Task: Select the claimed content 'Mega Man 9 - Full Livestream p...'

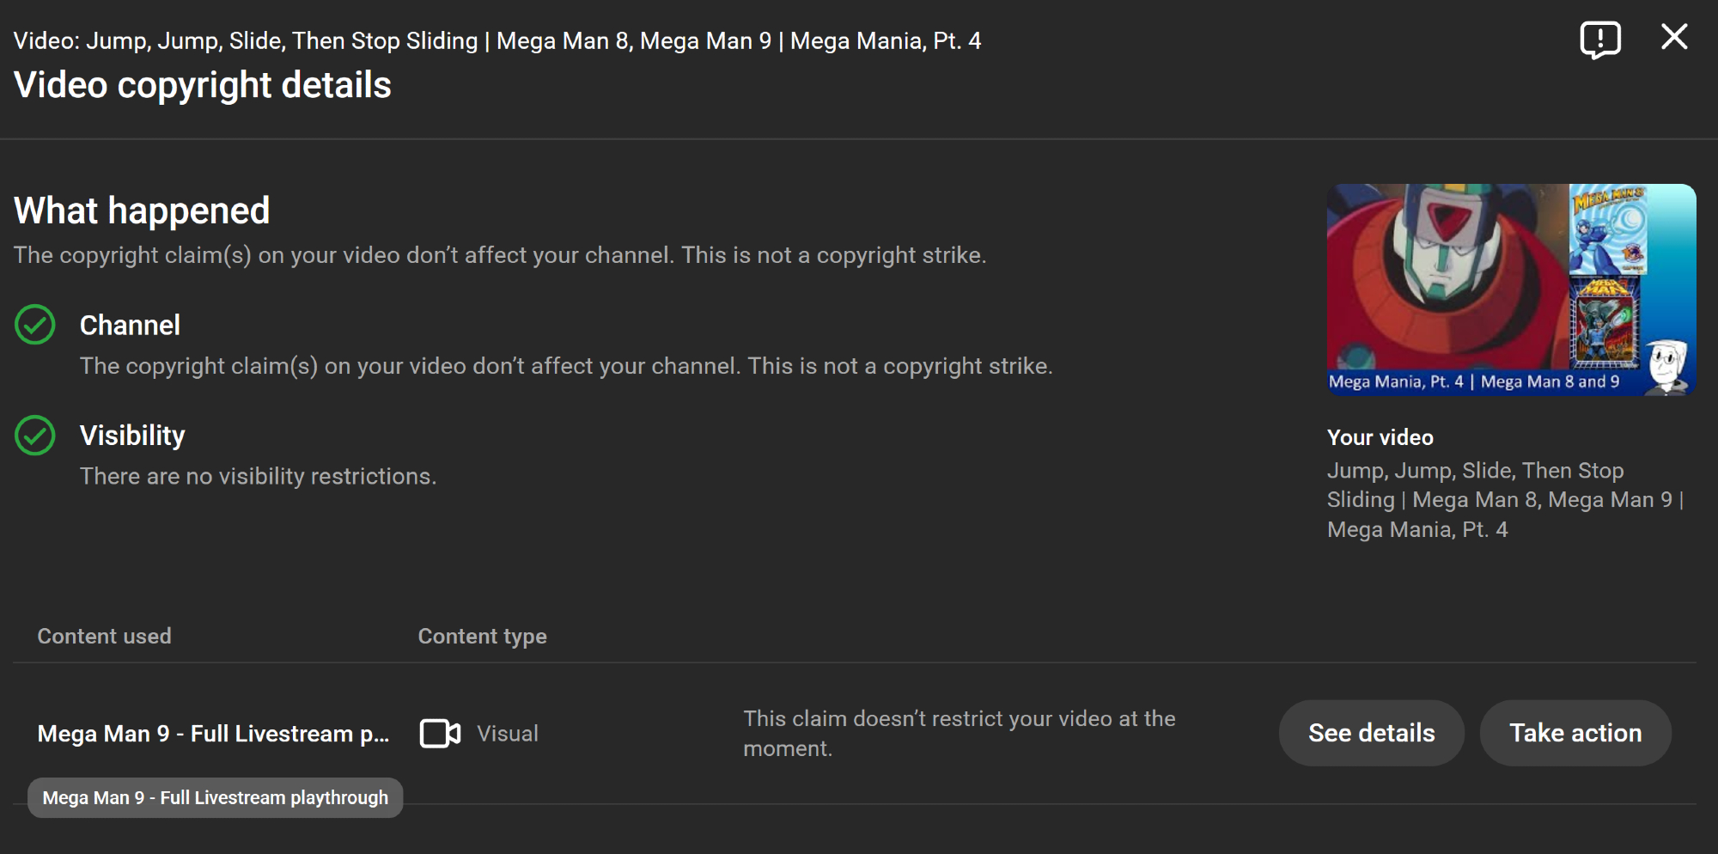Action: click(213, 734)
